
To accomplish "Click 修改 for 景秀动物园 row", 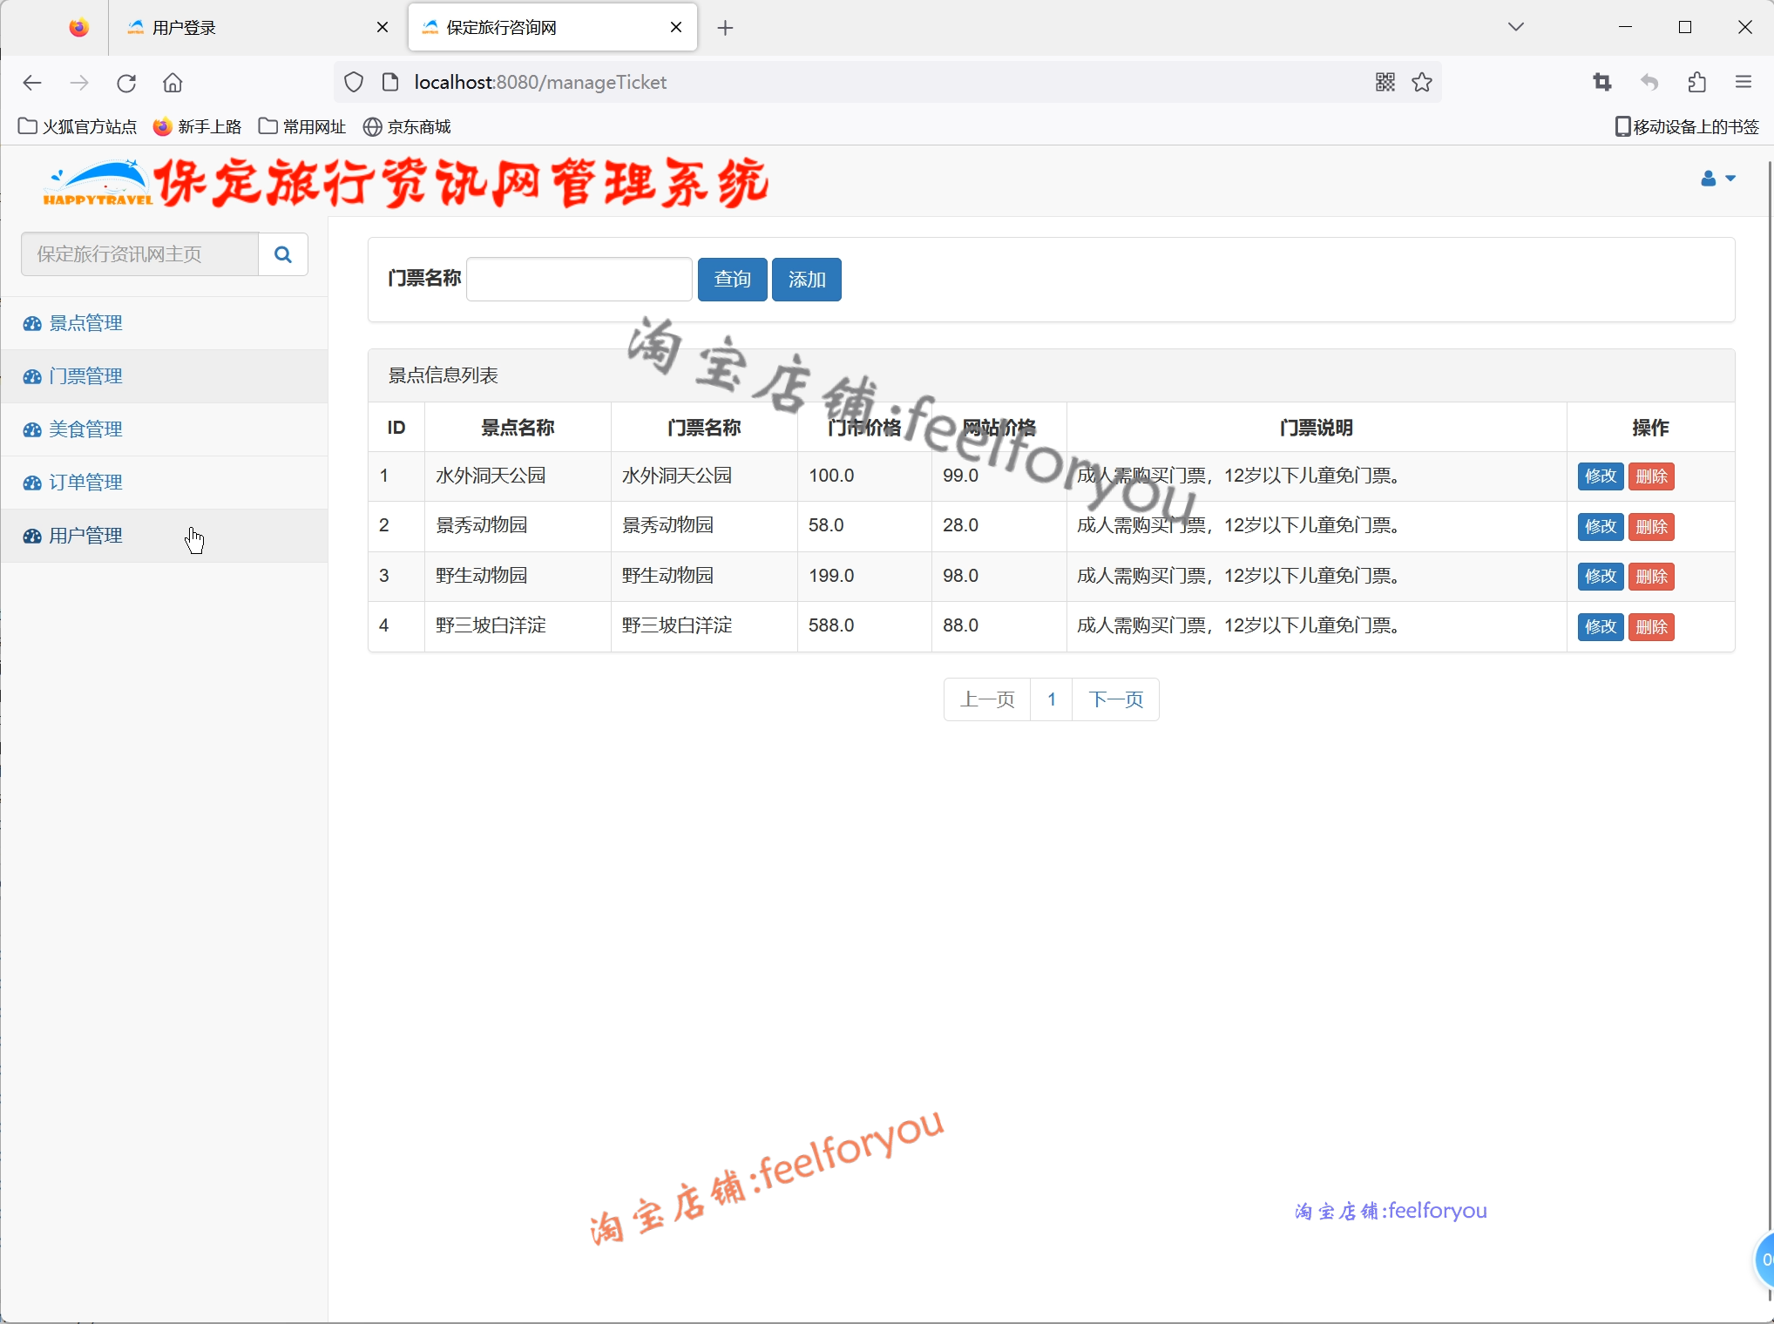I will [x=1601, y=526].
